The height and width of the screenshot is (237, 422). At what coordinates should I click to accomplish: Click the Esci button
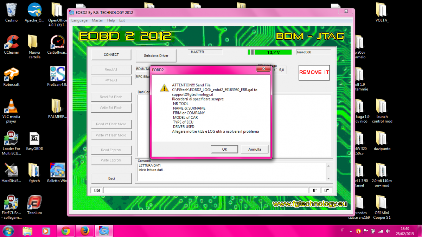[x=111, y=178]
